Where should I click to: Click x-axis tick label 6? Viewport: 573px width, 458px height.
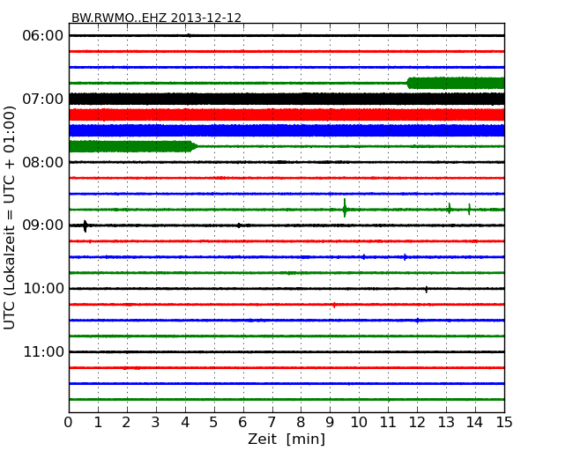coord(243,423)
